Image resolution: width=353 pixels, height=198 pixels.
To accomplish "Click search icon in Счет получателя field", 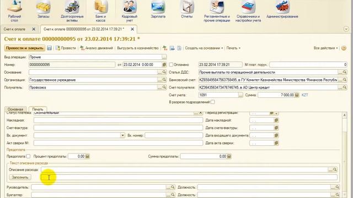I will coord(345,87).
